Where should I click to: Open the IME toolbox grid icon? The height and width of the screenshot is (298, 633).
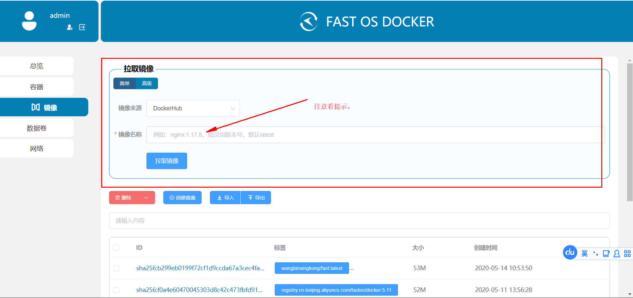coord(627,253)
